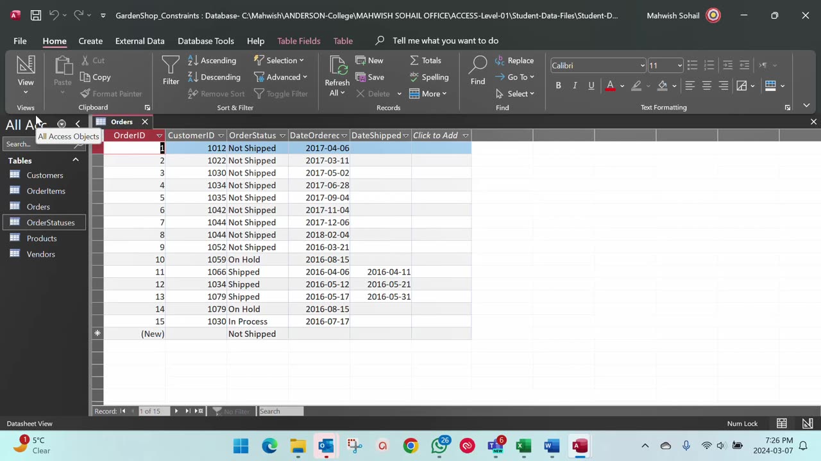The height and width of the screenshot is (461, 821).
Task: Collapse the Tables group in navigation pane
Action: [76, 160]
